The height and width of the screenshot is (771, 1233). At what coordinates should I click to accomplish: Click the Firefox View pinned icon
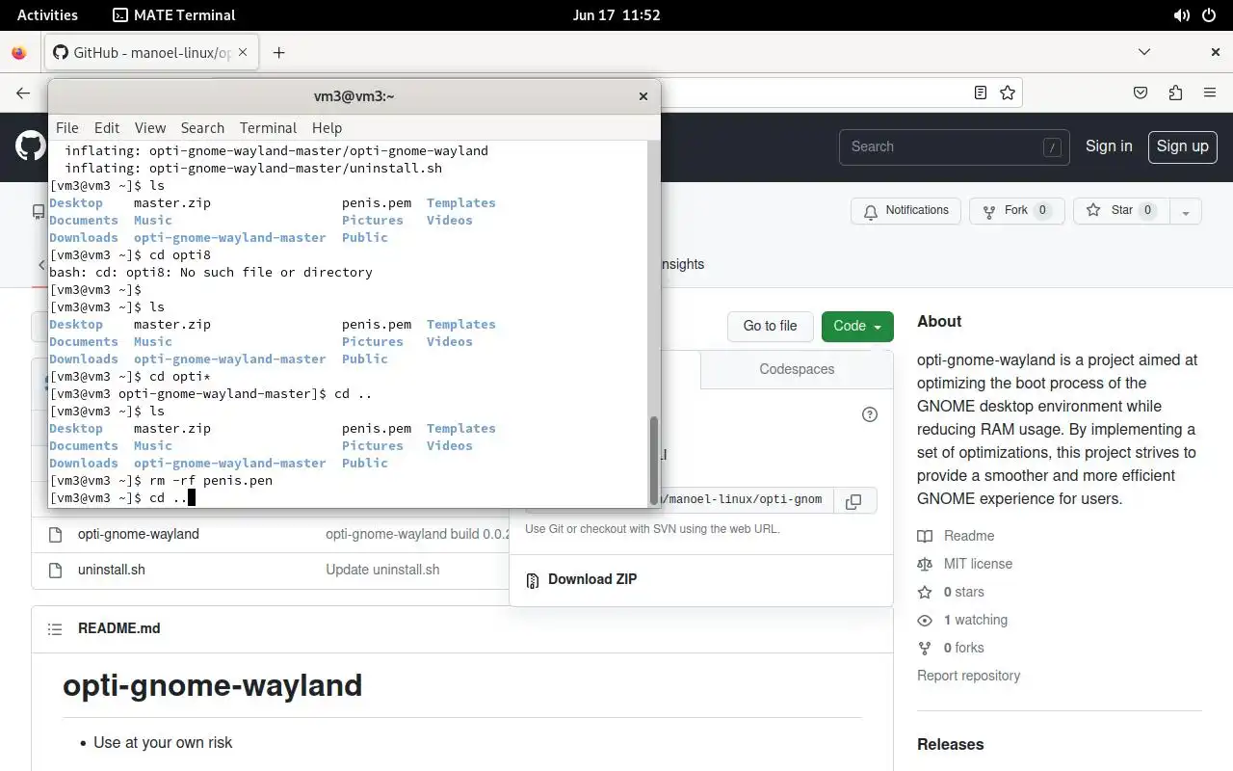[19, 53]
